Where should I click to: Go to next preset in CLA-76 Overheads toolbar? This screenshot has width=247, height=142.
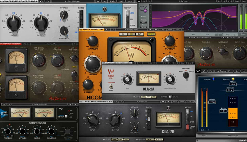coord(168,102)
